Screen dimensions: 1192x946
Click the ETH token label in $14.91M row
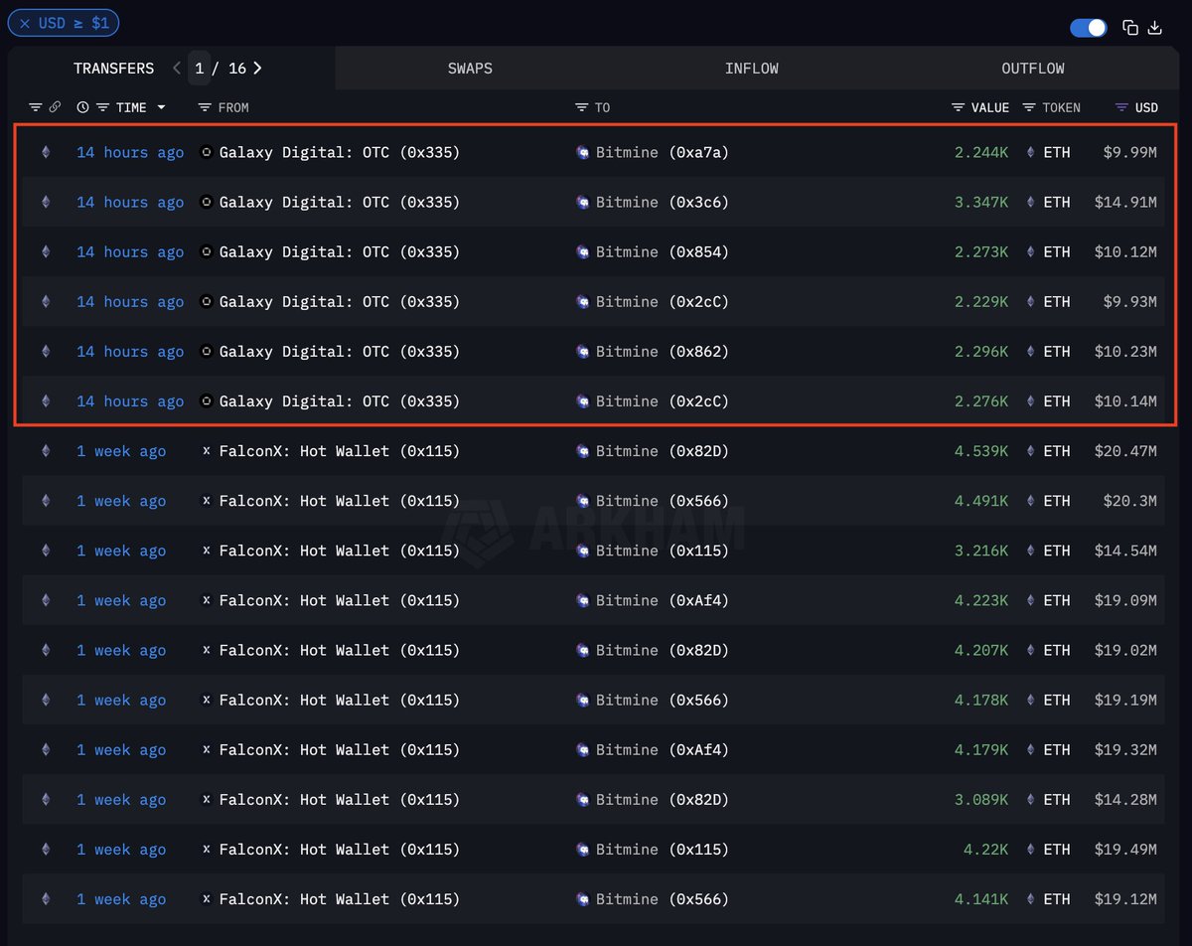1057,202
